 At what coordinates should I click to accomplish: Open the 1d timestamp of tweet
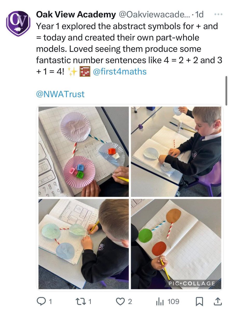click(x=199, y=15)
